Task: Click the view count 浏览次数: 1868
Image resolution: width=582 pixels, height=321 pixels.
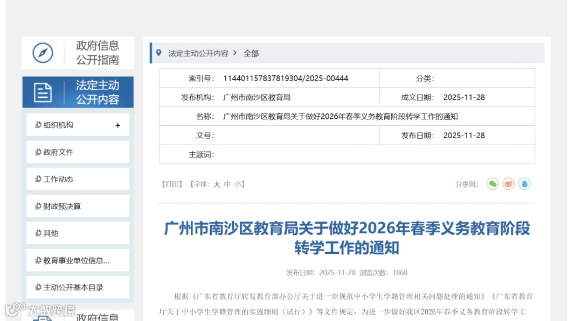Action: pyautogui.click(x=384, y=273)
